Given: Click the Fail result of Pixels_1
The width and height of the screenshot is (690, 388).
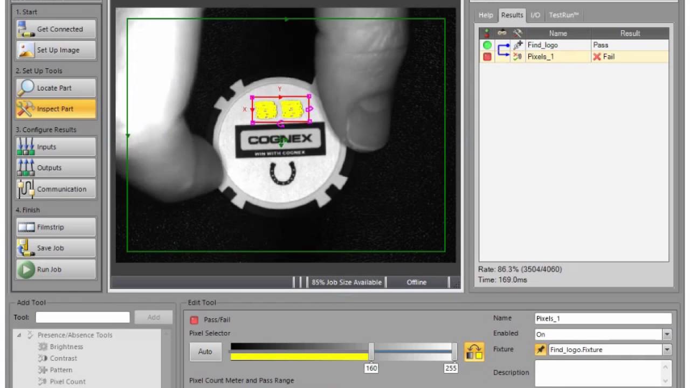Looking at the screenshot, I should click(x=609, y=57).
